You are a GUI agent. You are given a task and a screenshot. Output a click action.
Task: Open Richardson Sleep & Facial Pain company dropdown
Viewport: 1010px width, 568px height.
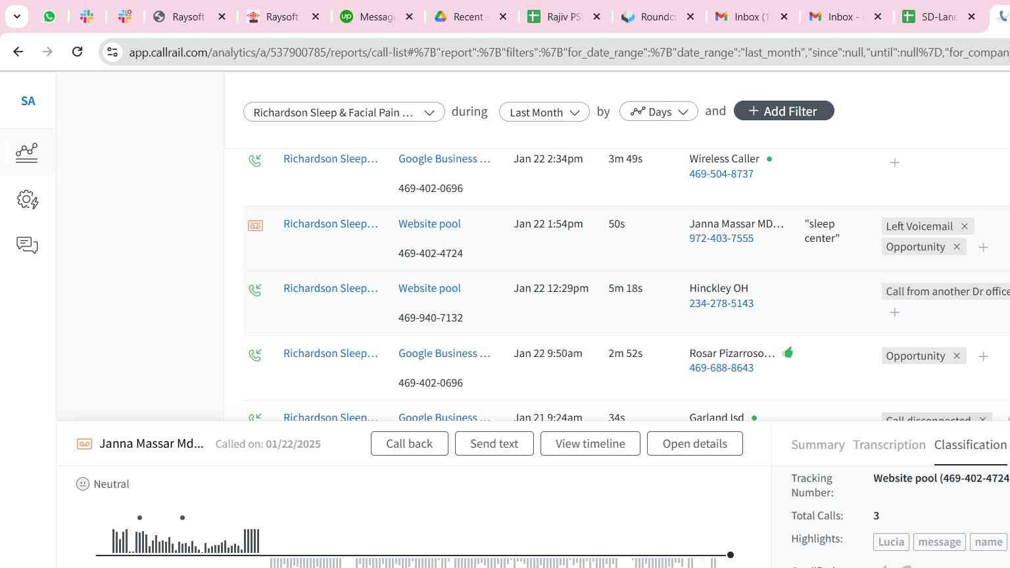point(344,112)
